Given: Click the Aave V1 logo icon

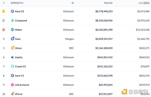Looking at the screenshot, I should [12, 76].
